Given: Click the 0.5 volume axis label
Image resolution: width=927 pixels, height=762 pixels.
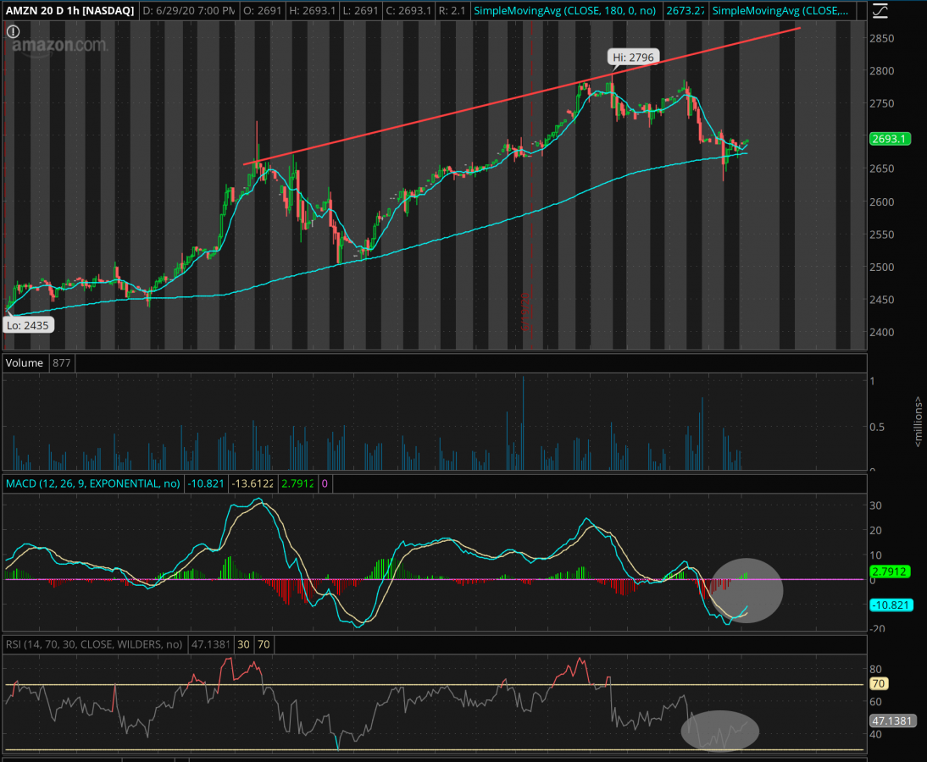Looking at the screenshot, I should [x=877, y=427].
